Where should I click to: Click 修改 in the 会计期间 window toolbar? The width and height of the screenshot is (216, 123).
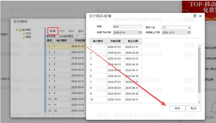62,31
